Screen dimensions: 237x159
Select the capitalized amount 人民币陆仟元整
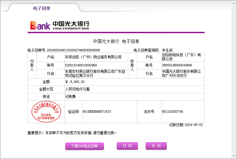[77, 89]
